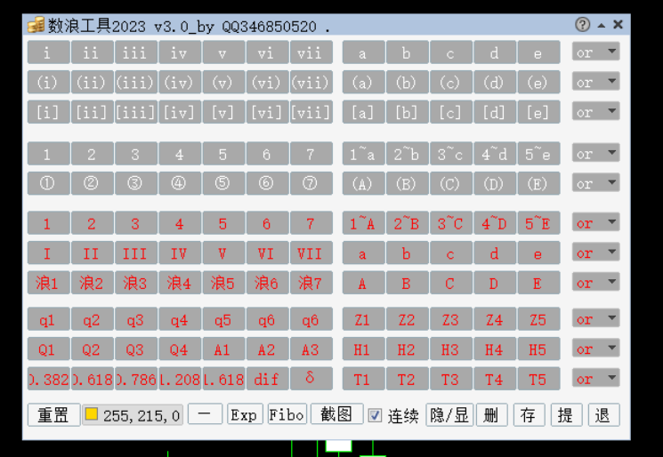Select the 'dif' label

click(x=267, y=379)
